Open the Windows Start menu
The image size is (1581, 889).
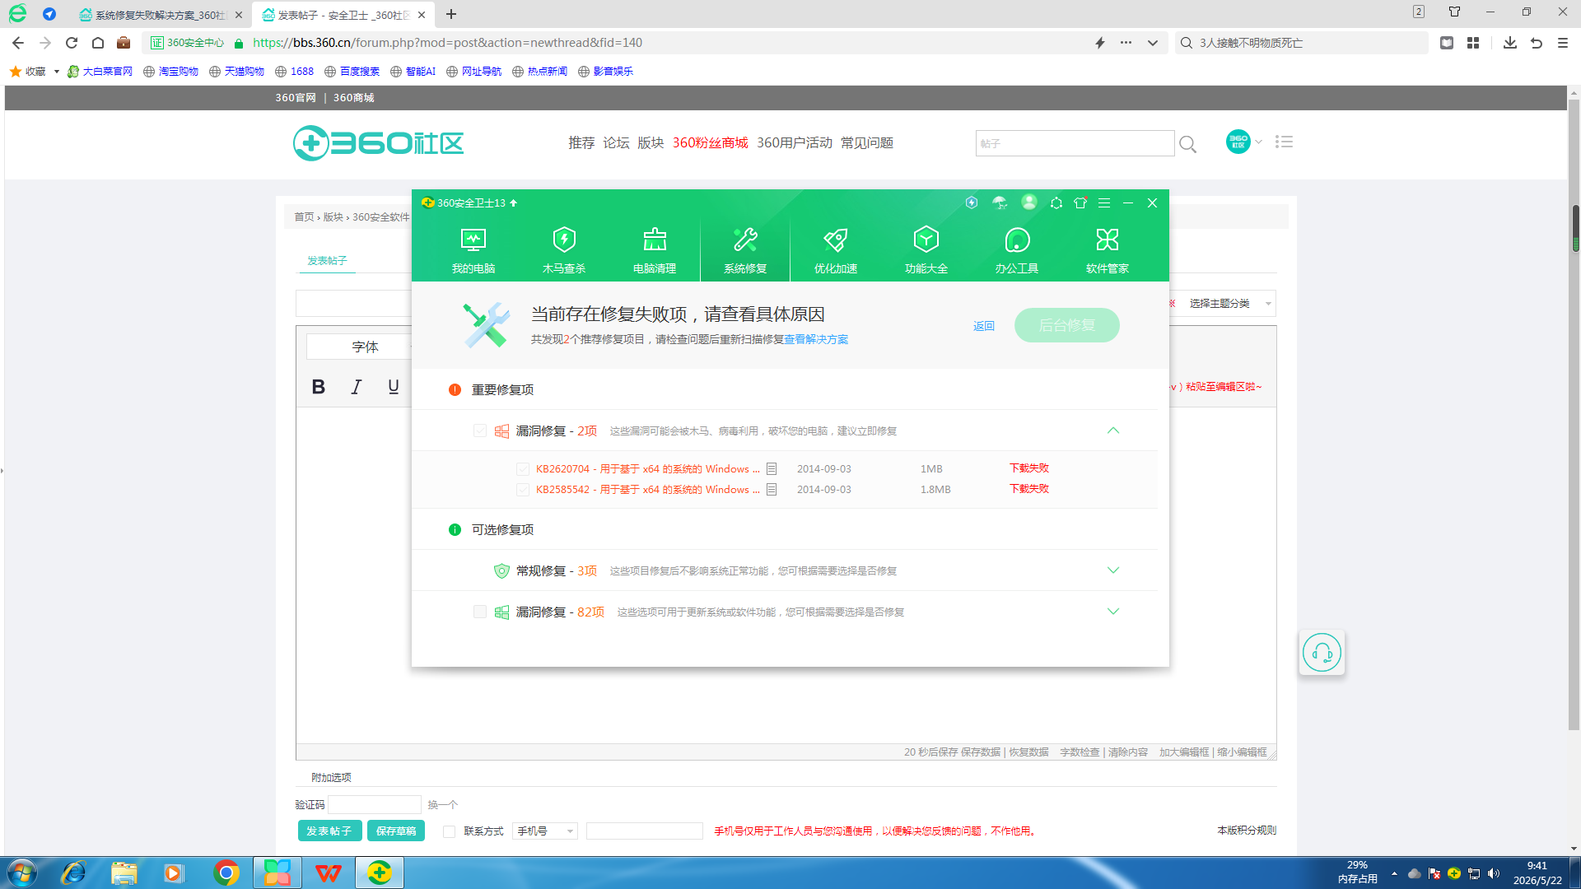point(21,873)
